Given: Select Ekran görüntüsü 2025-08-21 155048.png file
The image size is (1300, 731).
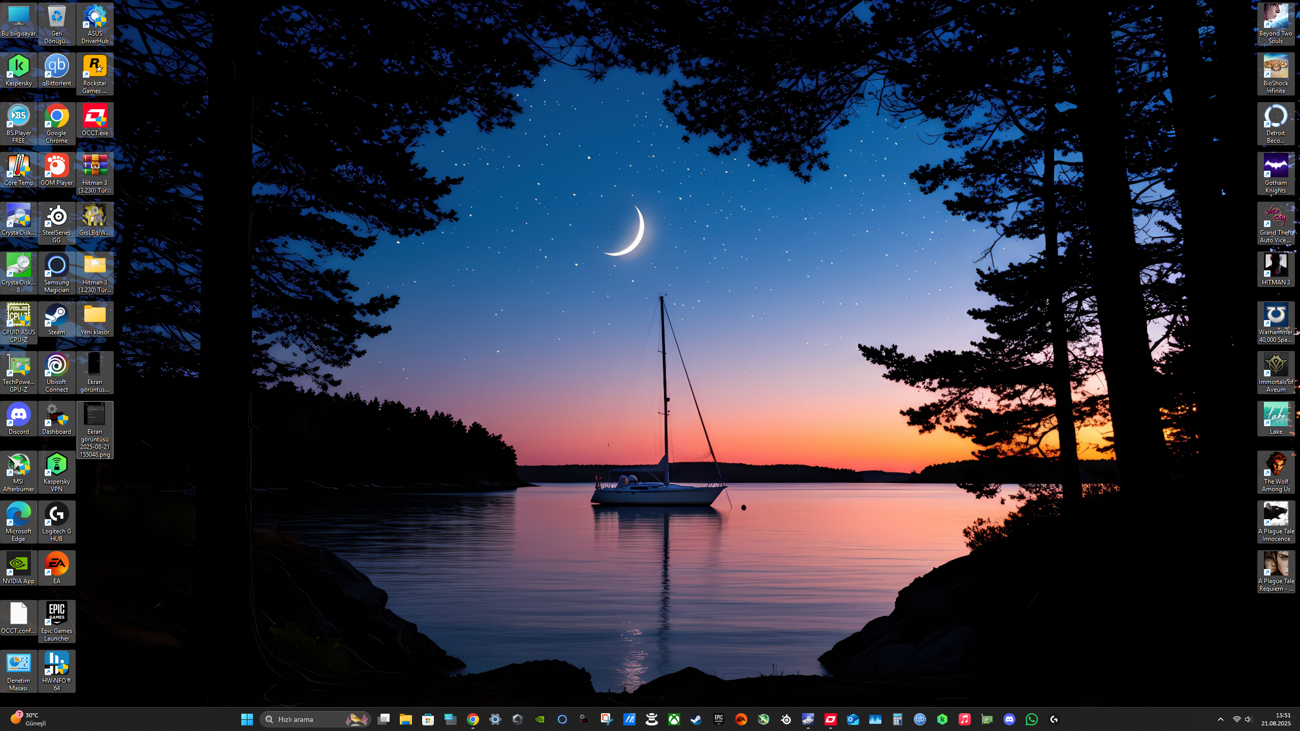Looking at the screenshot, I should tap(95, 430).
